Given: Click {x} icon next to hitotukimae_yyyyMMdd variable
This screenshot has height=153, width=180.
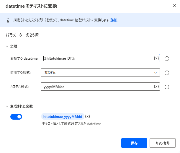Looking at the screenshot, I should point(87,116).
